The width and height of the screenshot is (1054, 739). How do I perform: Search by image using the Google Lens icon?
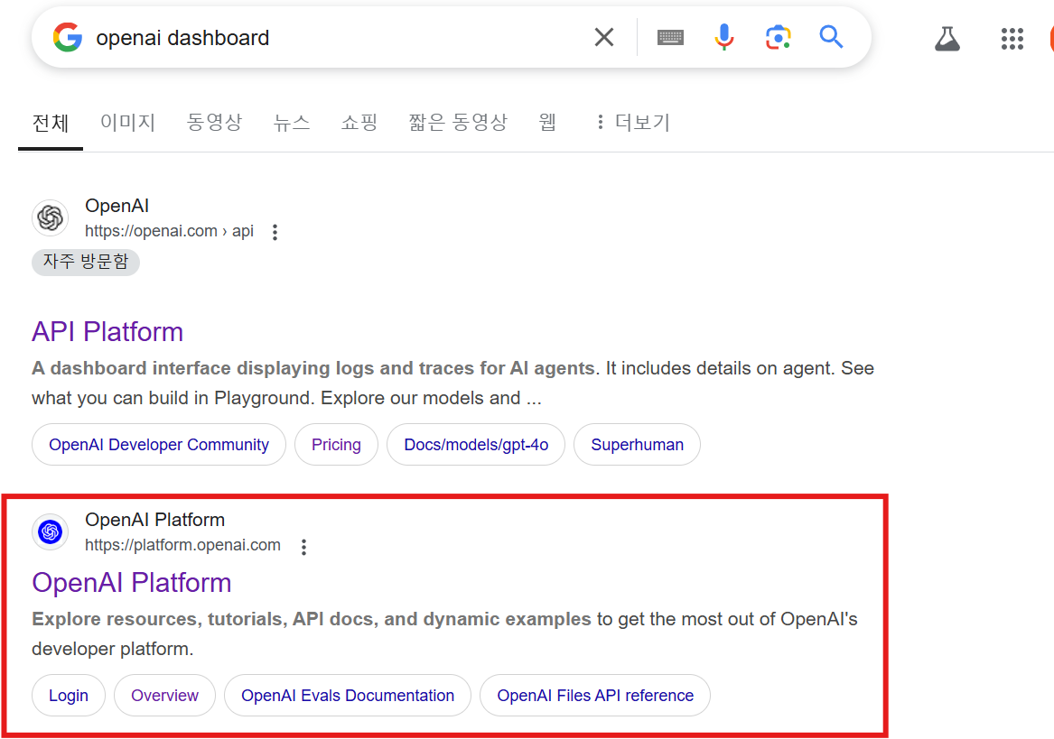(x=778, y=37)
